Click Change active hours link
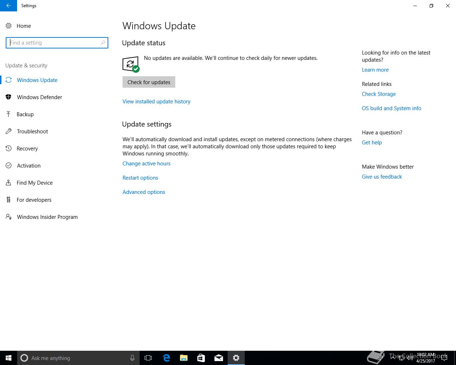 (x=146, y=164)
